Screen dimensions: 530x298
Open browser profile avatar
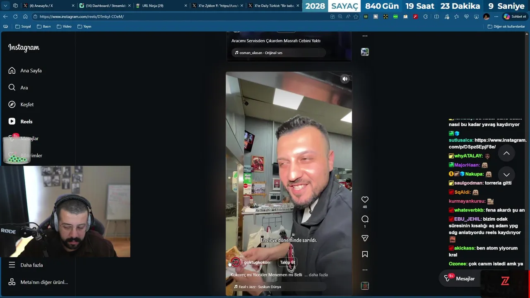coord(487,17)
